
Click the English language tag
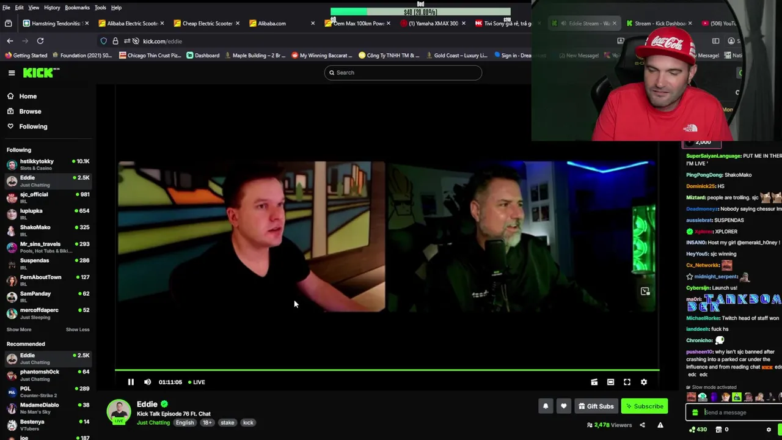185,423
